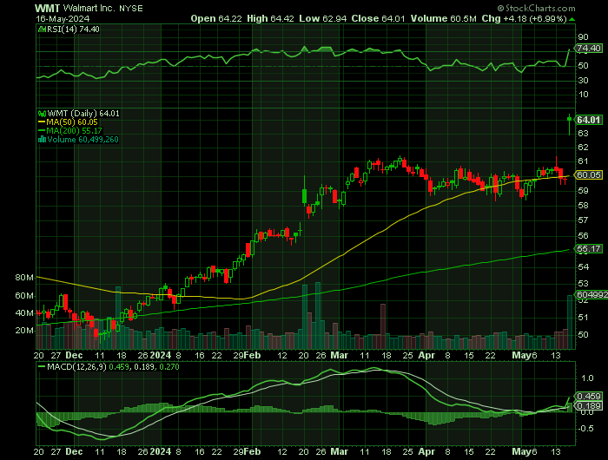Click the Open 64.22 value
608x460 pixels.
click(215, 18)
